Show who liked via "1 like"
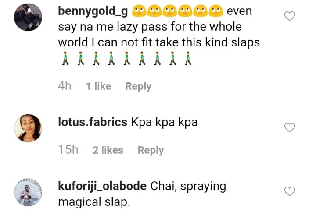This screenshot has width=316, height=212. click(x=98, y=86)
